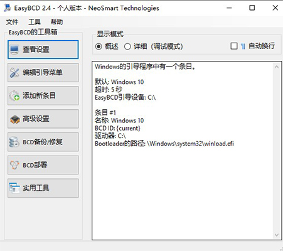Enable the 自动换行 word wrap checkbox

234,46
